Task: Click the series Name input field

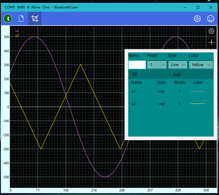Action: coord(137,65)
